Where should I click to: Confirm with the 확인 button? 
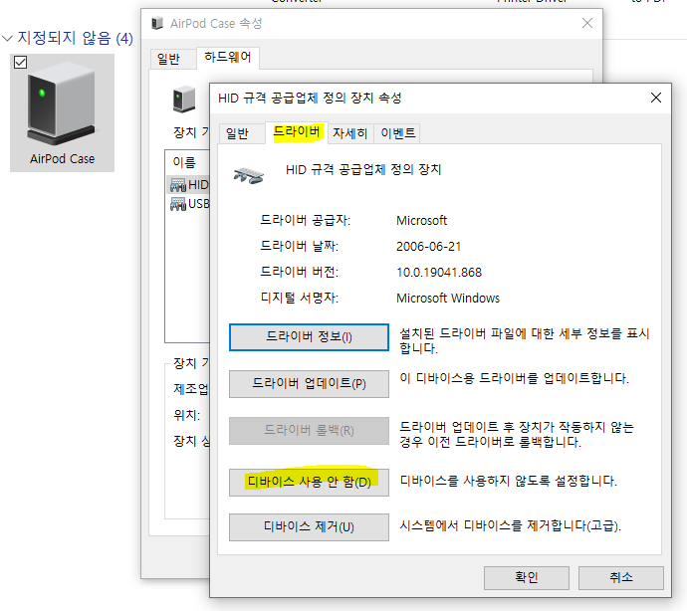coord(527,578)
